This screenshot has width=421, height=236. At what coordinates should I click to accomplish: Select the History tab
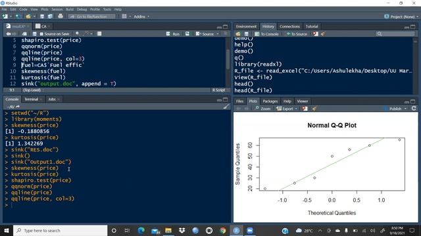[268, 26]
